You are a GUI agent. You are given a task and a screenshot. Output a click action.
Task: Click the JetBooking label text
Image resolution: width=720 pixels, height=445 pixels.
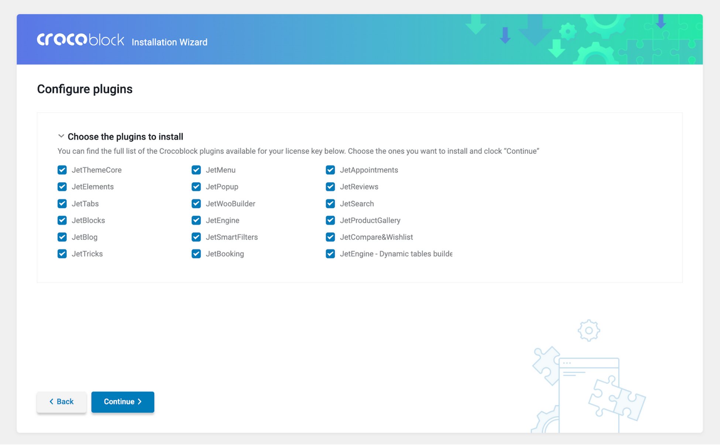(225, 254)
